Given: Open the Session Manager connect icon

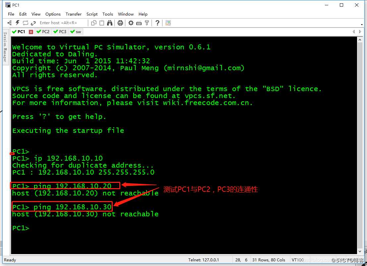Looking at the screenshot, I should point(10,23).
